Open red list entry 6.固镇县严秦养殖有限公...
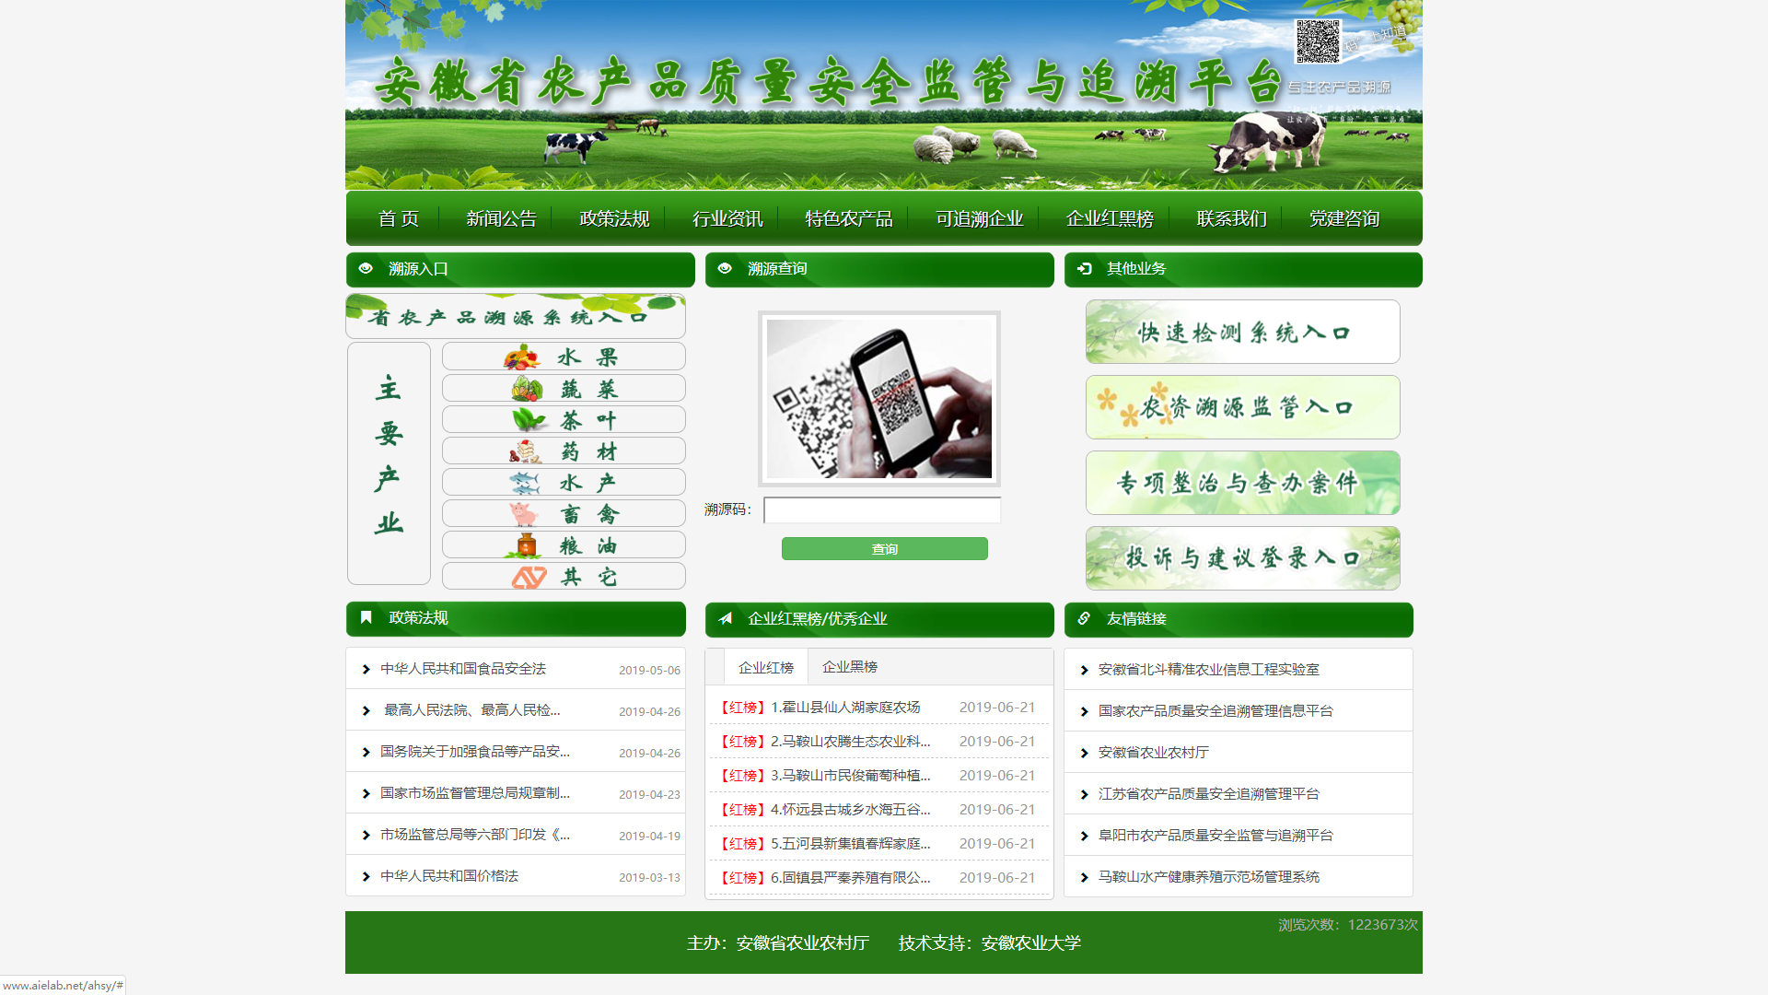This screenshot has height=995, width=1768. point(851,878)
